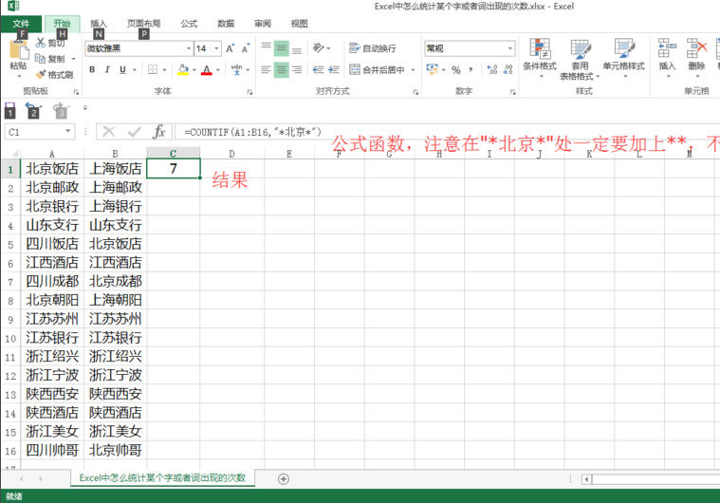Toggle right text alignment
This screenshot has width=720, height=503.
coord(297,70)
